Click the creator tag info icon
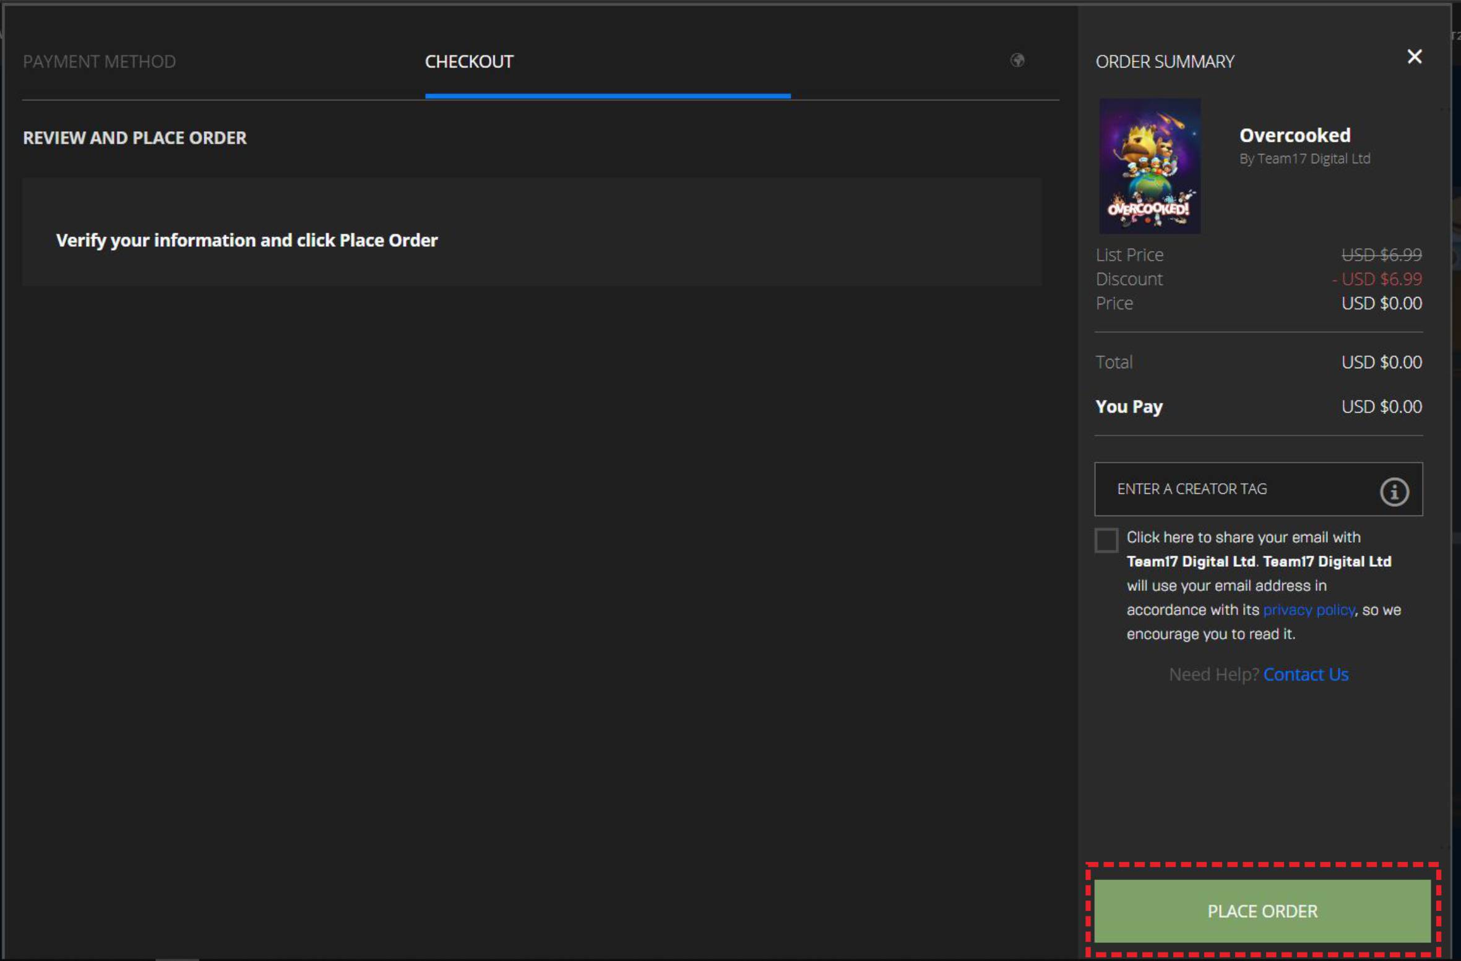This screenshot has height=961, width=1461. coord(1394,491)
